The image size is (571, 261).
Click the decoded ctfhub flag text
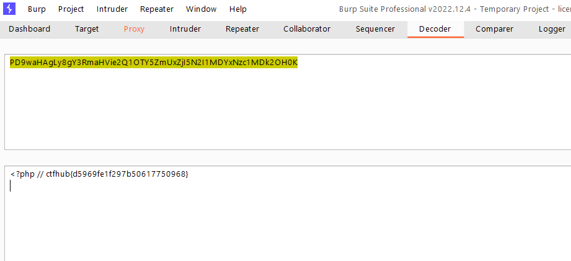click(117, 174)
